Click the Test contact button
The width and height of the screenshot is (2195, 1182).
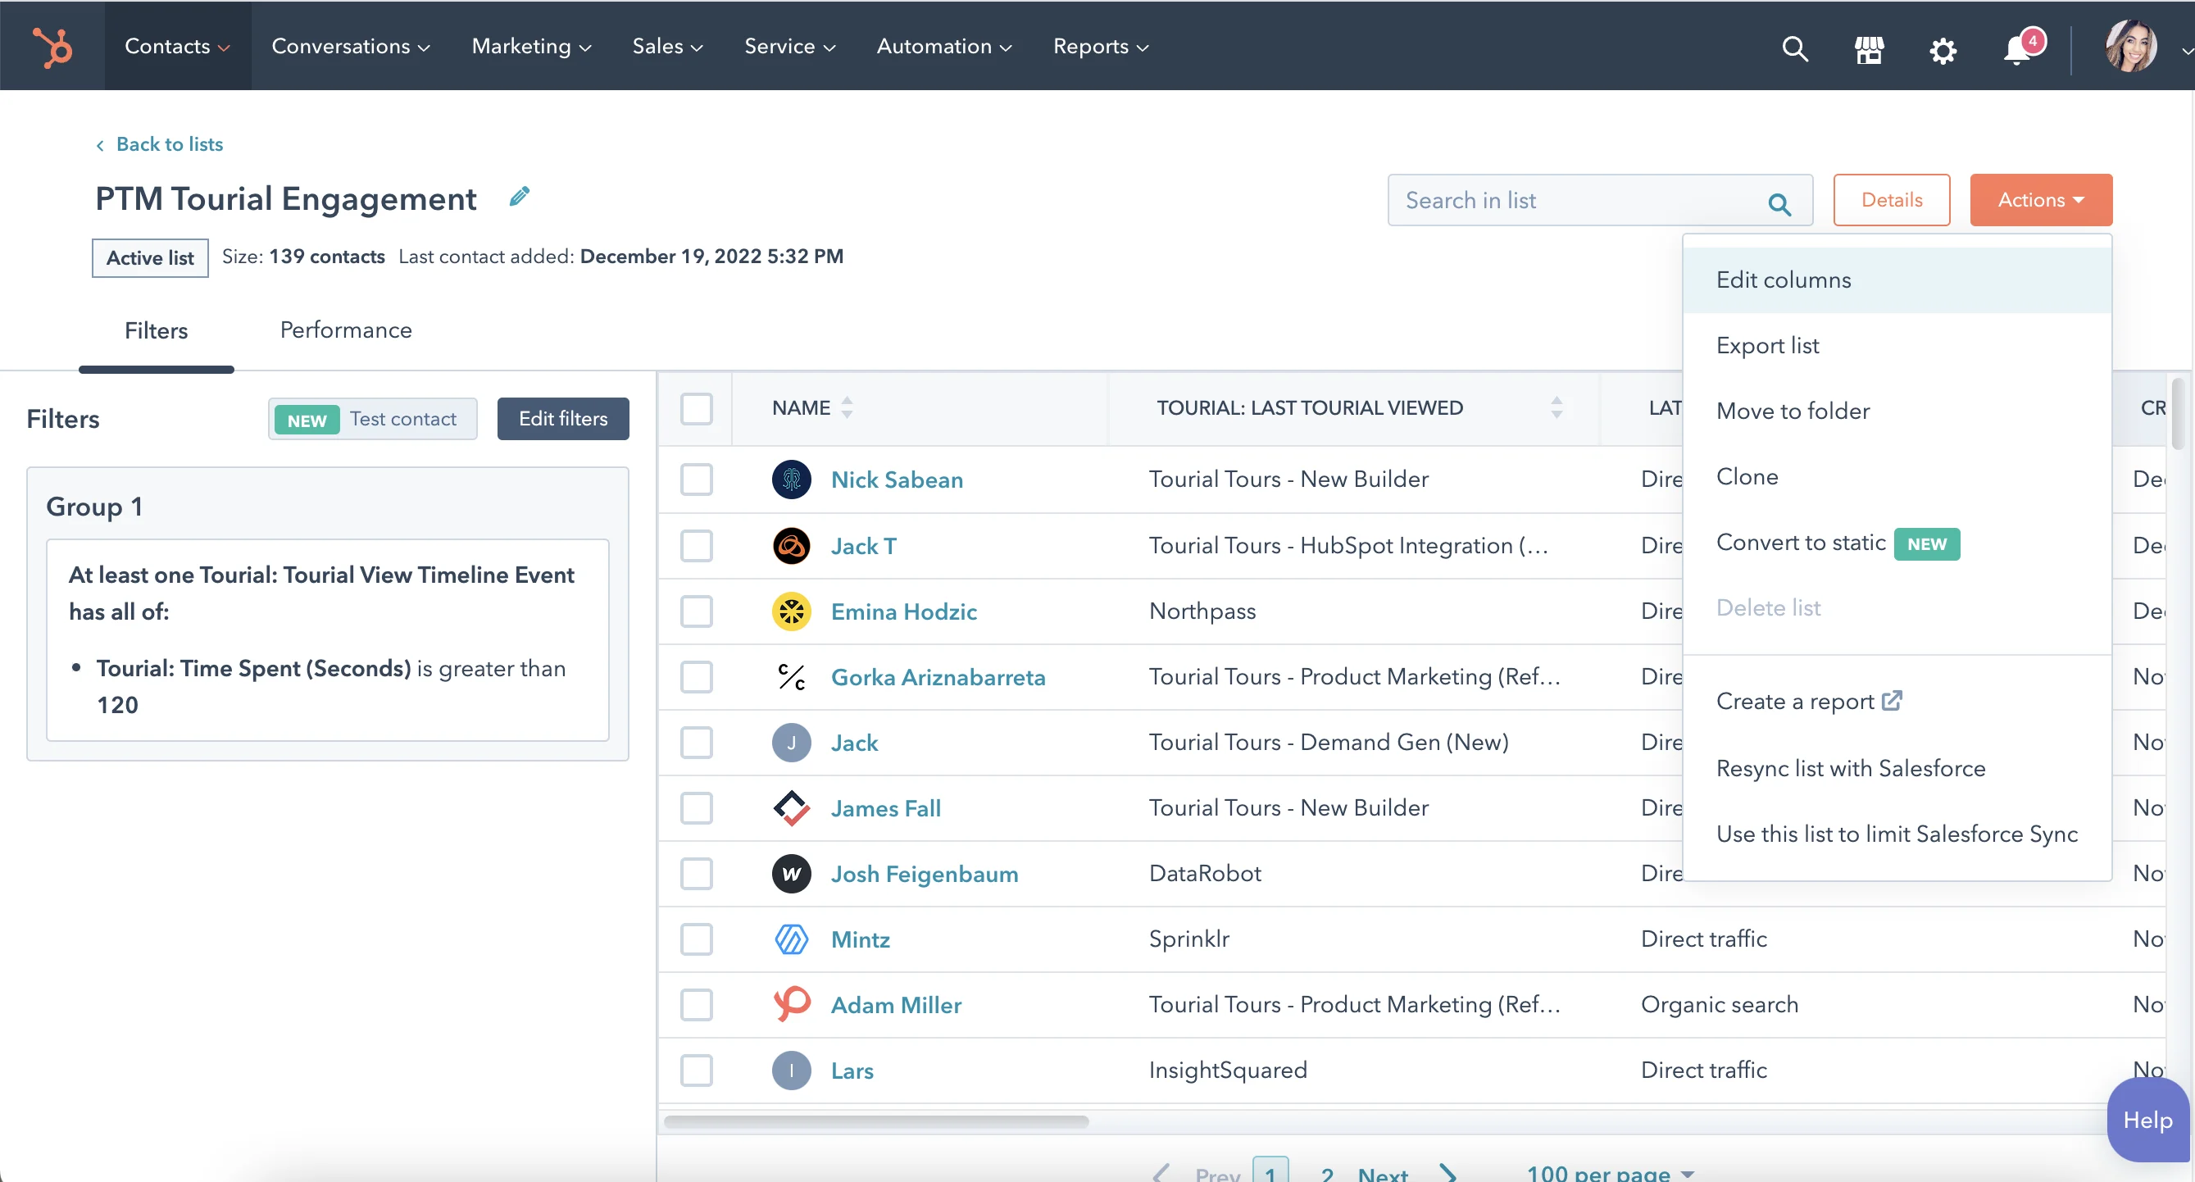[x=372, y=418]
